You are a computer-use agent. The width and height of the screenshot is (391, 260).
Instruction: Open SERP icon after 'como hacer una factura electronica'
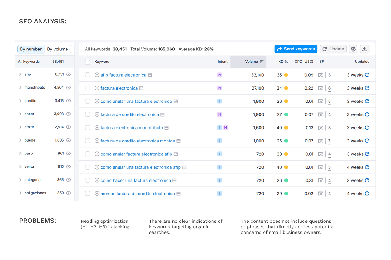coord(174,181)
